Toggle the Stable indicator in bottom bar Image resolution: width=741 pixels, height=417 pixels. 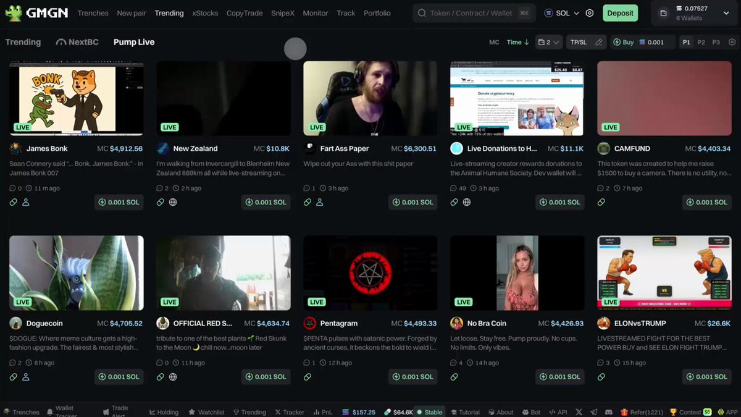tap(429, 412)
